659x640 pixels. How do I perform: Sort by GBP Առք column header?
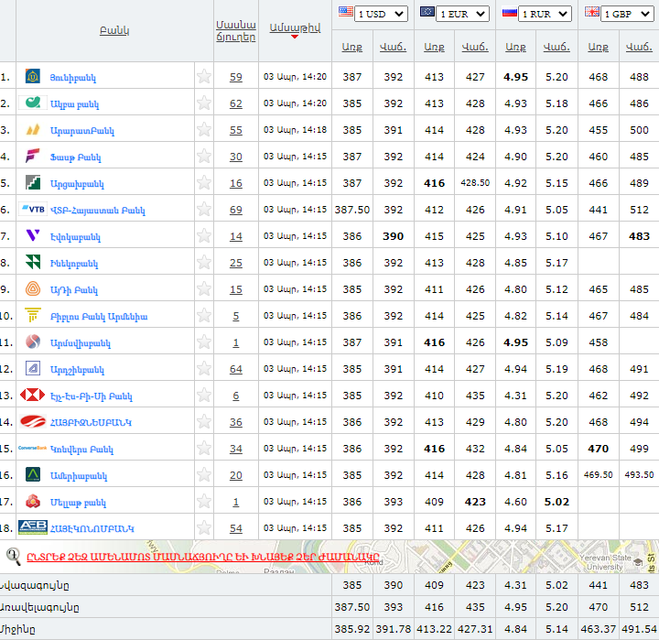tap(598, 47)
